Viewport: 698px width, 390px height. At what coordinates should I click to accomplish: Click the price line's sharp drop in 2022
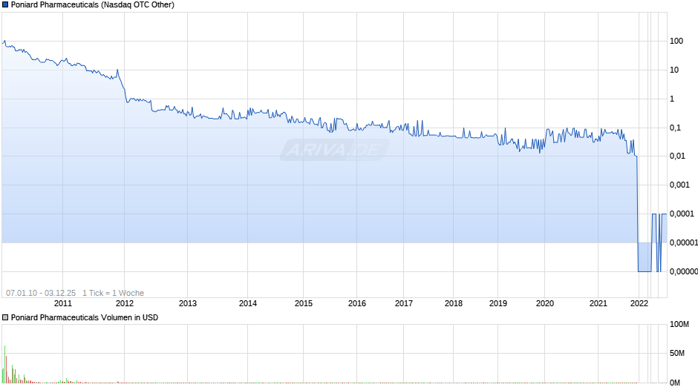point(637,214)
